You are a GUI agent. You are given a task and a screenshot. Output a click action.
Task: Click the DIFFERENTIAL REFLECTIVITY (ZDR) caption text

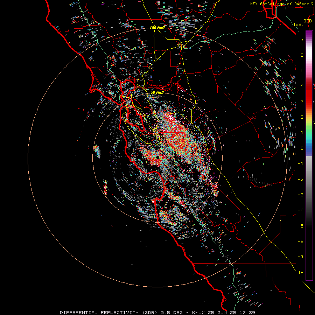click(108, 313)
